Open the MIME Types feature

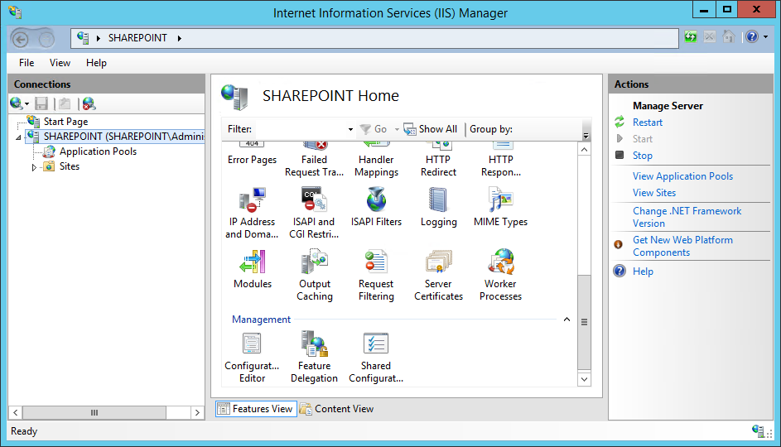[x=500, y=207]
